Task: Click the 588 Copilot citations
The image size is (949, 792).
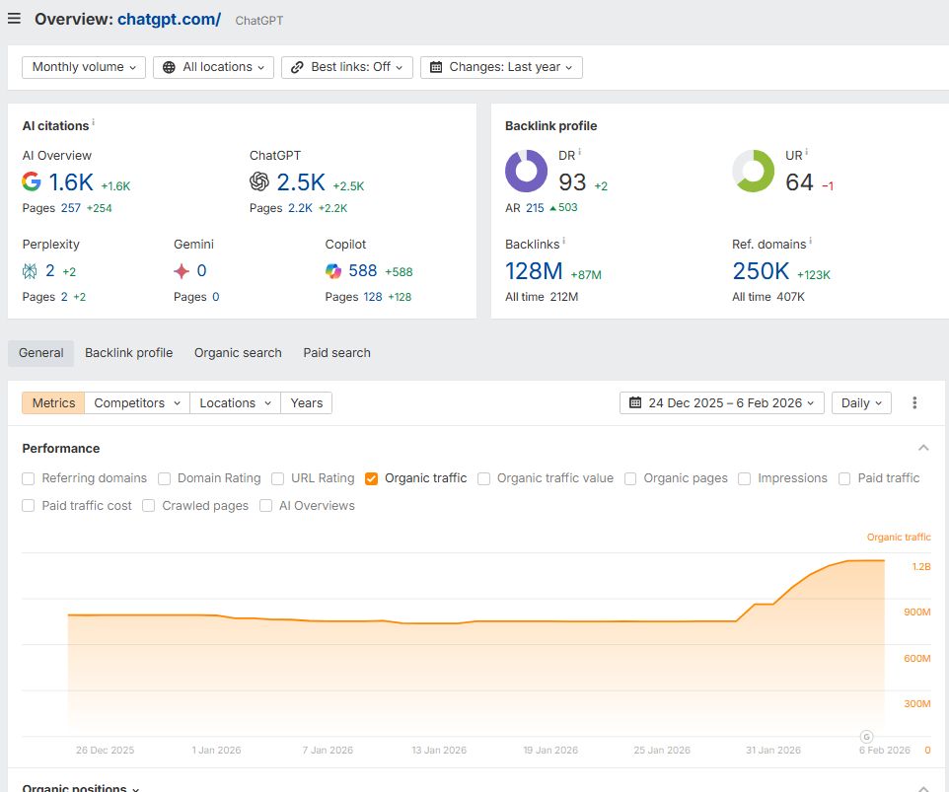Action: [x=362, y=271]
